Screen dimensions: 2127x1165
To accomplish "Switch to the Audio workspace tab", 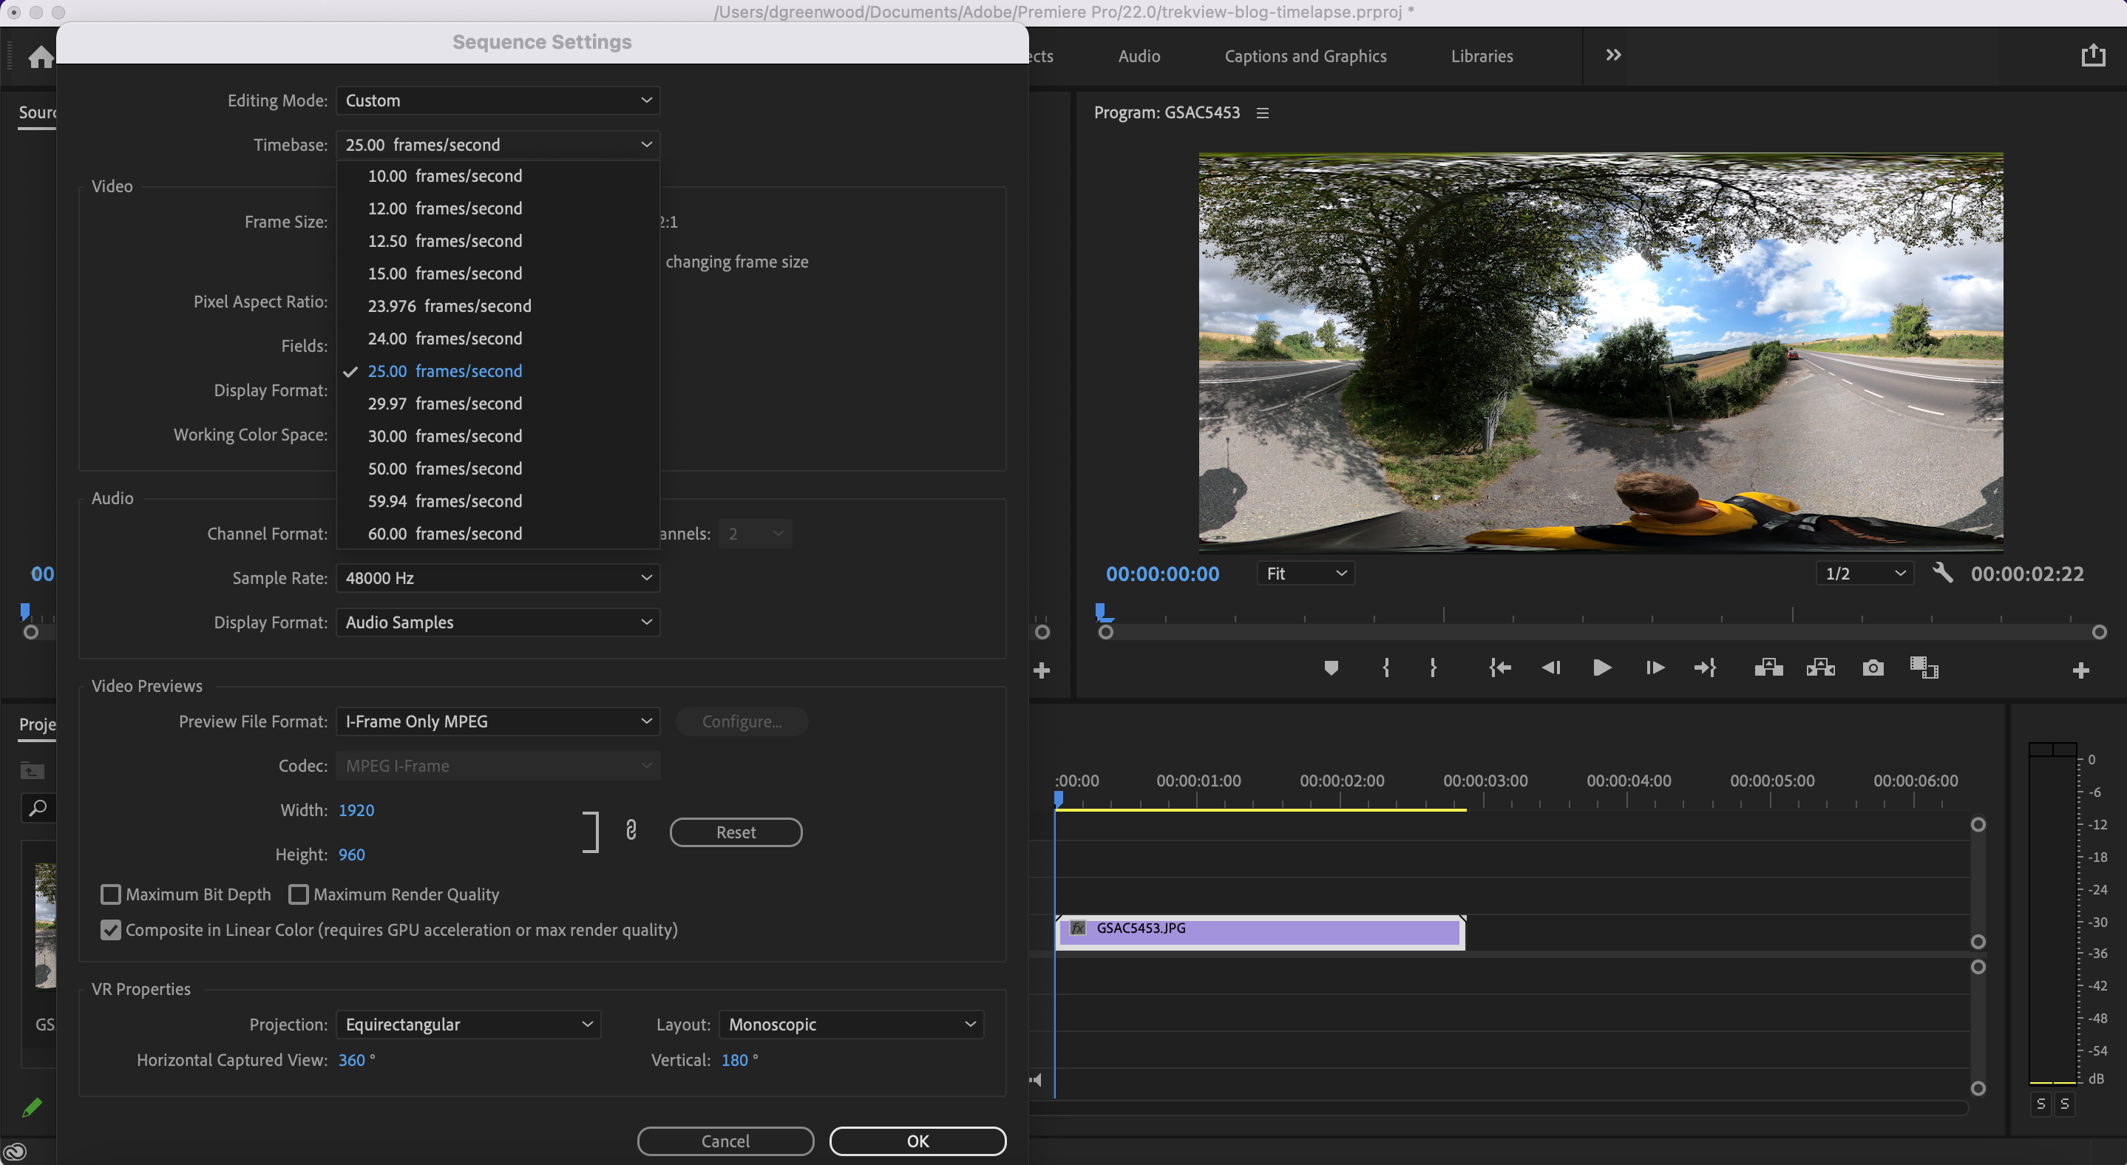I will 1139,55.
